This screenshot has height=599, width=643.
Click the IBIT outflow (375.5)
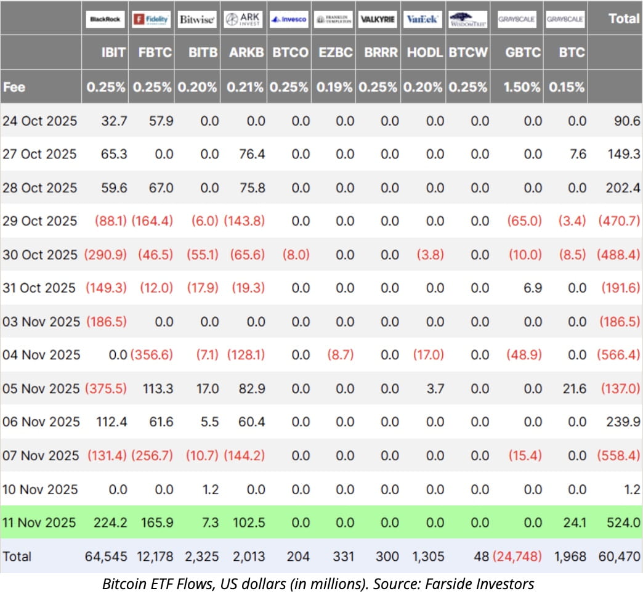point(106,388)
